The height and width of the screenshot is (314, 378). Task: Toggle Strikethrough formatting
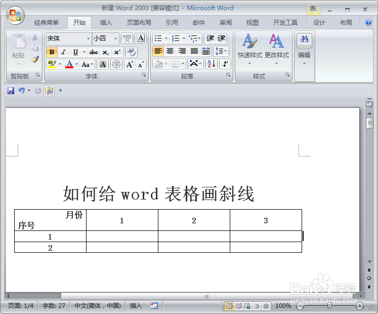click(x=94, y=52)
